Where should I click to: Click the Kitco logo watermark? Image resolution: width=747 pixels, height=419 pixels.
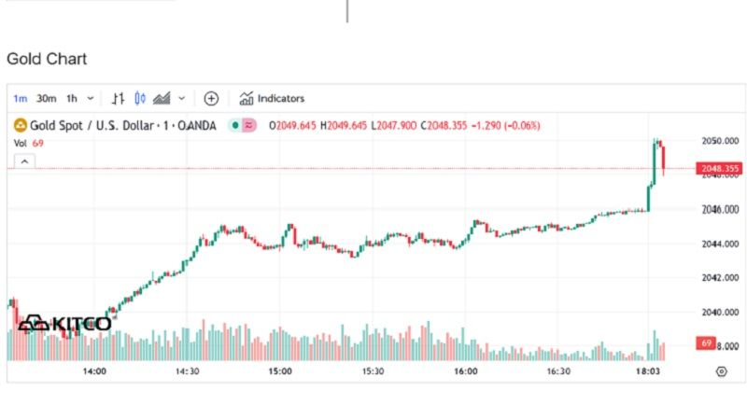coord(65,324)
